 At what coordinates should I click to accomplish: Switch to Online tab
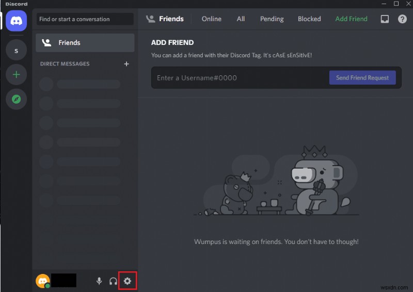(x=212, y=19)
